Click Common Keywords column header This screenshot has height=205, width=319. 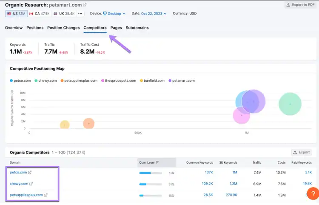(x=199, y=162)
